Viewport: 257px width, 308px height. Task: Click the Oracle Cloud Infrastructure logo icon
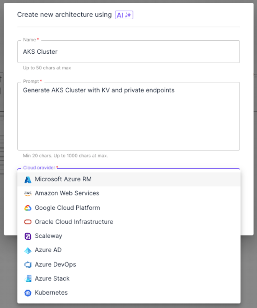pos(28,222)
